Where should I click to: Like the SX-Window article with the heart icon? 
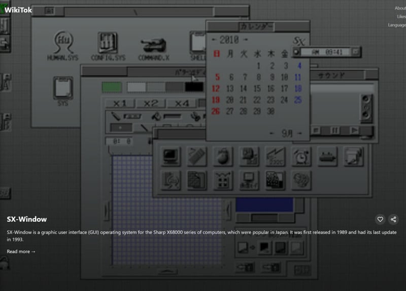click(380, 219)
